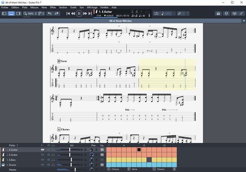
Task: Open the relative speed percentage arrows
Action: click(x=174, y=14)
